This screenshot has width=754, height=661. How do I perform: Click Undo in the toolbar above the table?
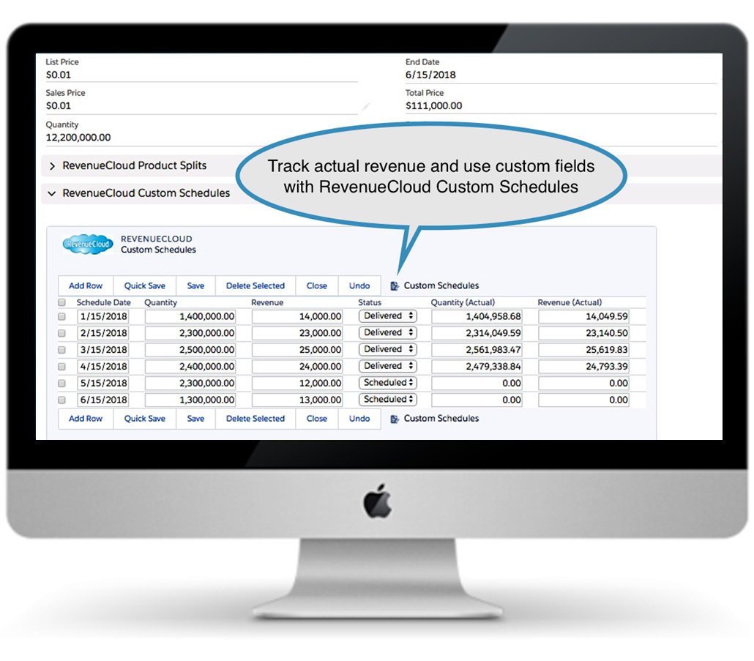[x=359, y=285]
